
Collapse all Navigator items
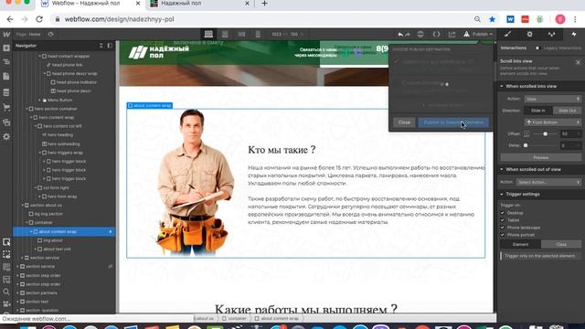[101, 46]
